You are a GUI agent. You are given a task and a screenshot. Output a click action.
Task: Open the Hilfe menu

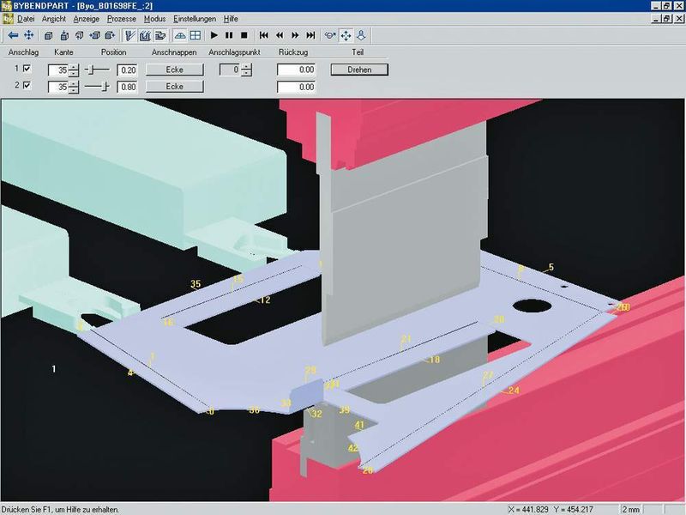click(x=231, y=19)
